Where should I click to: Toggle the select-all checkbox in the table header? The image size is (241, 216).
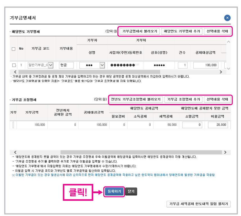point(13,49)
